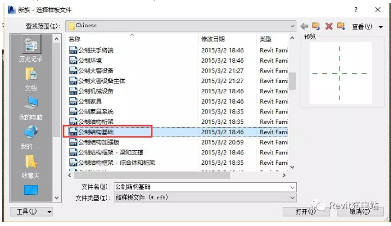
Task: Click the red X delete icon
Action: click(329, 26)
